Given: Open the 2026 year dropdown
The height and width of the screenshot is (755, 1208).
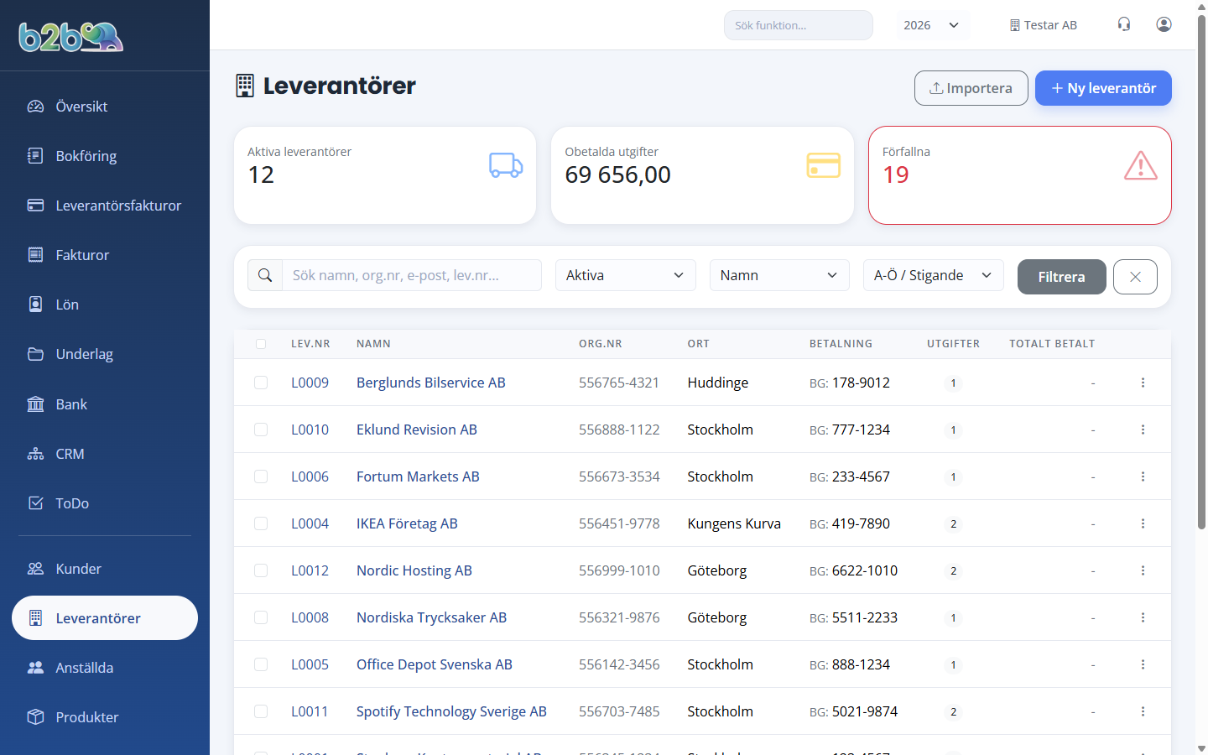Looking at the screenshot, I should [x=932, y=25].
